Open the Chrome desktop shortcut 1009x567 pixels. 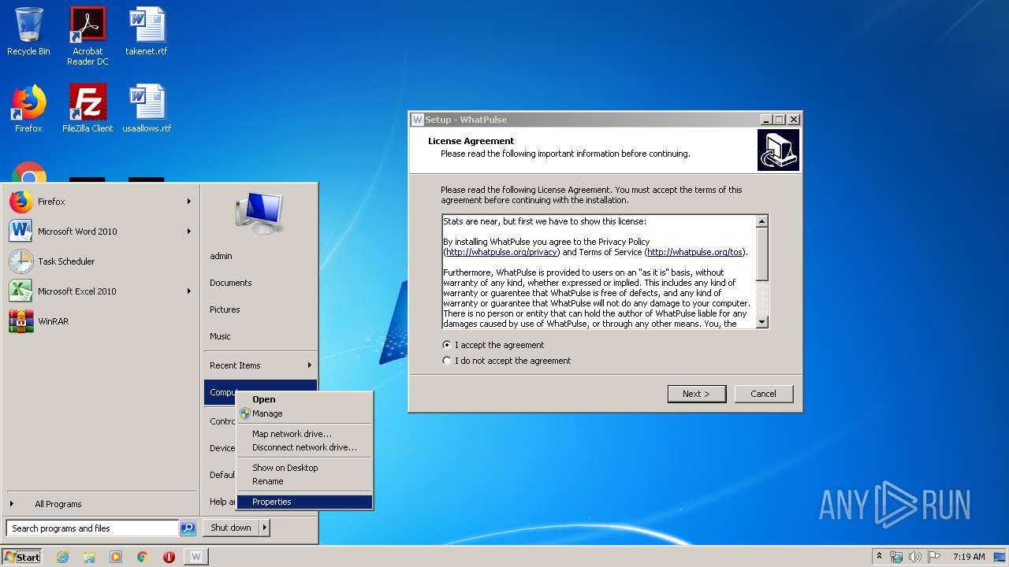click(28, 172)
